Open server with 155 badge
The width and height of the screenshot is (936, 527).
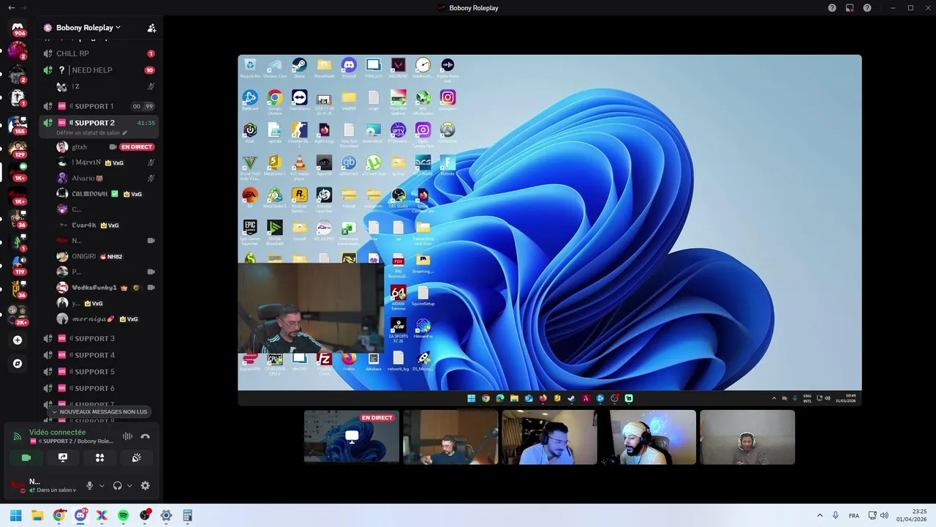18,126
